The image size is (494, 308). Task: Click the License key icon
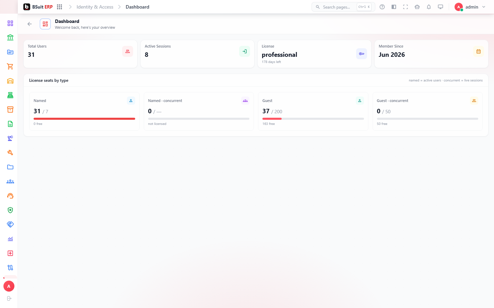pos(362,54)
